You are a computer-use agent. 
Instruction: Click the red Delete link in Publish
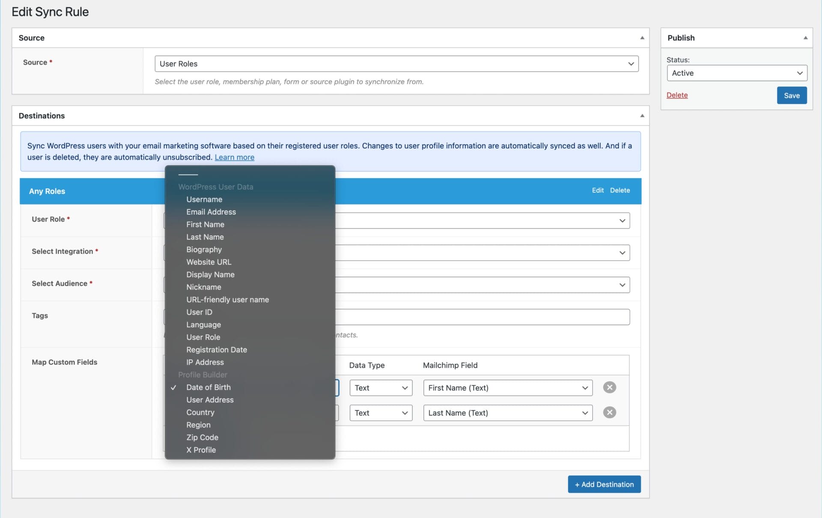pyautogui.click(x=677, y=95)
